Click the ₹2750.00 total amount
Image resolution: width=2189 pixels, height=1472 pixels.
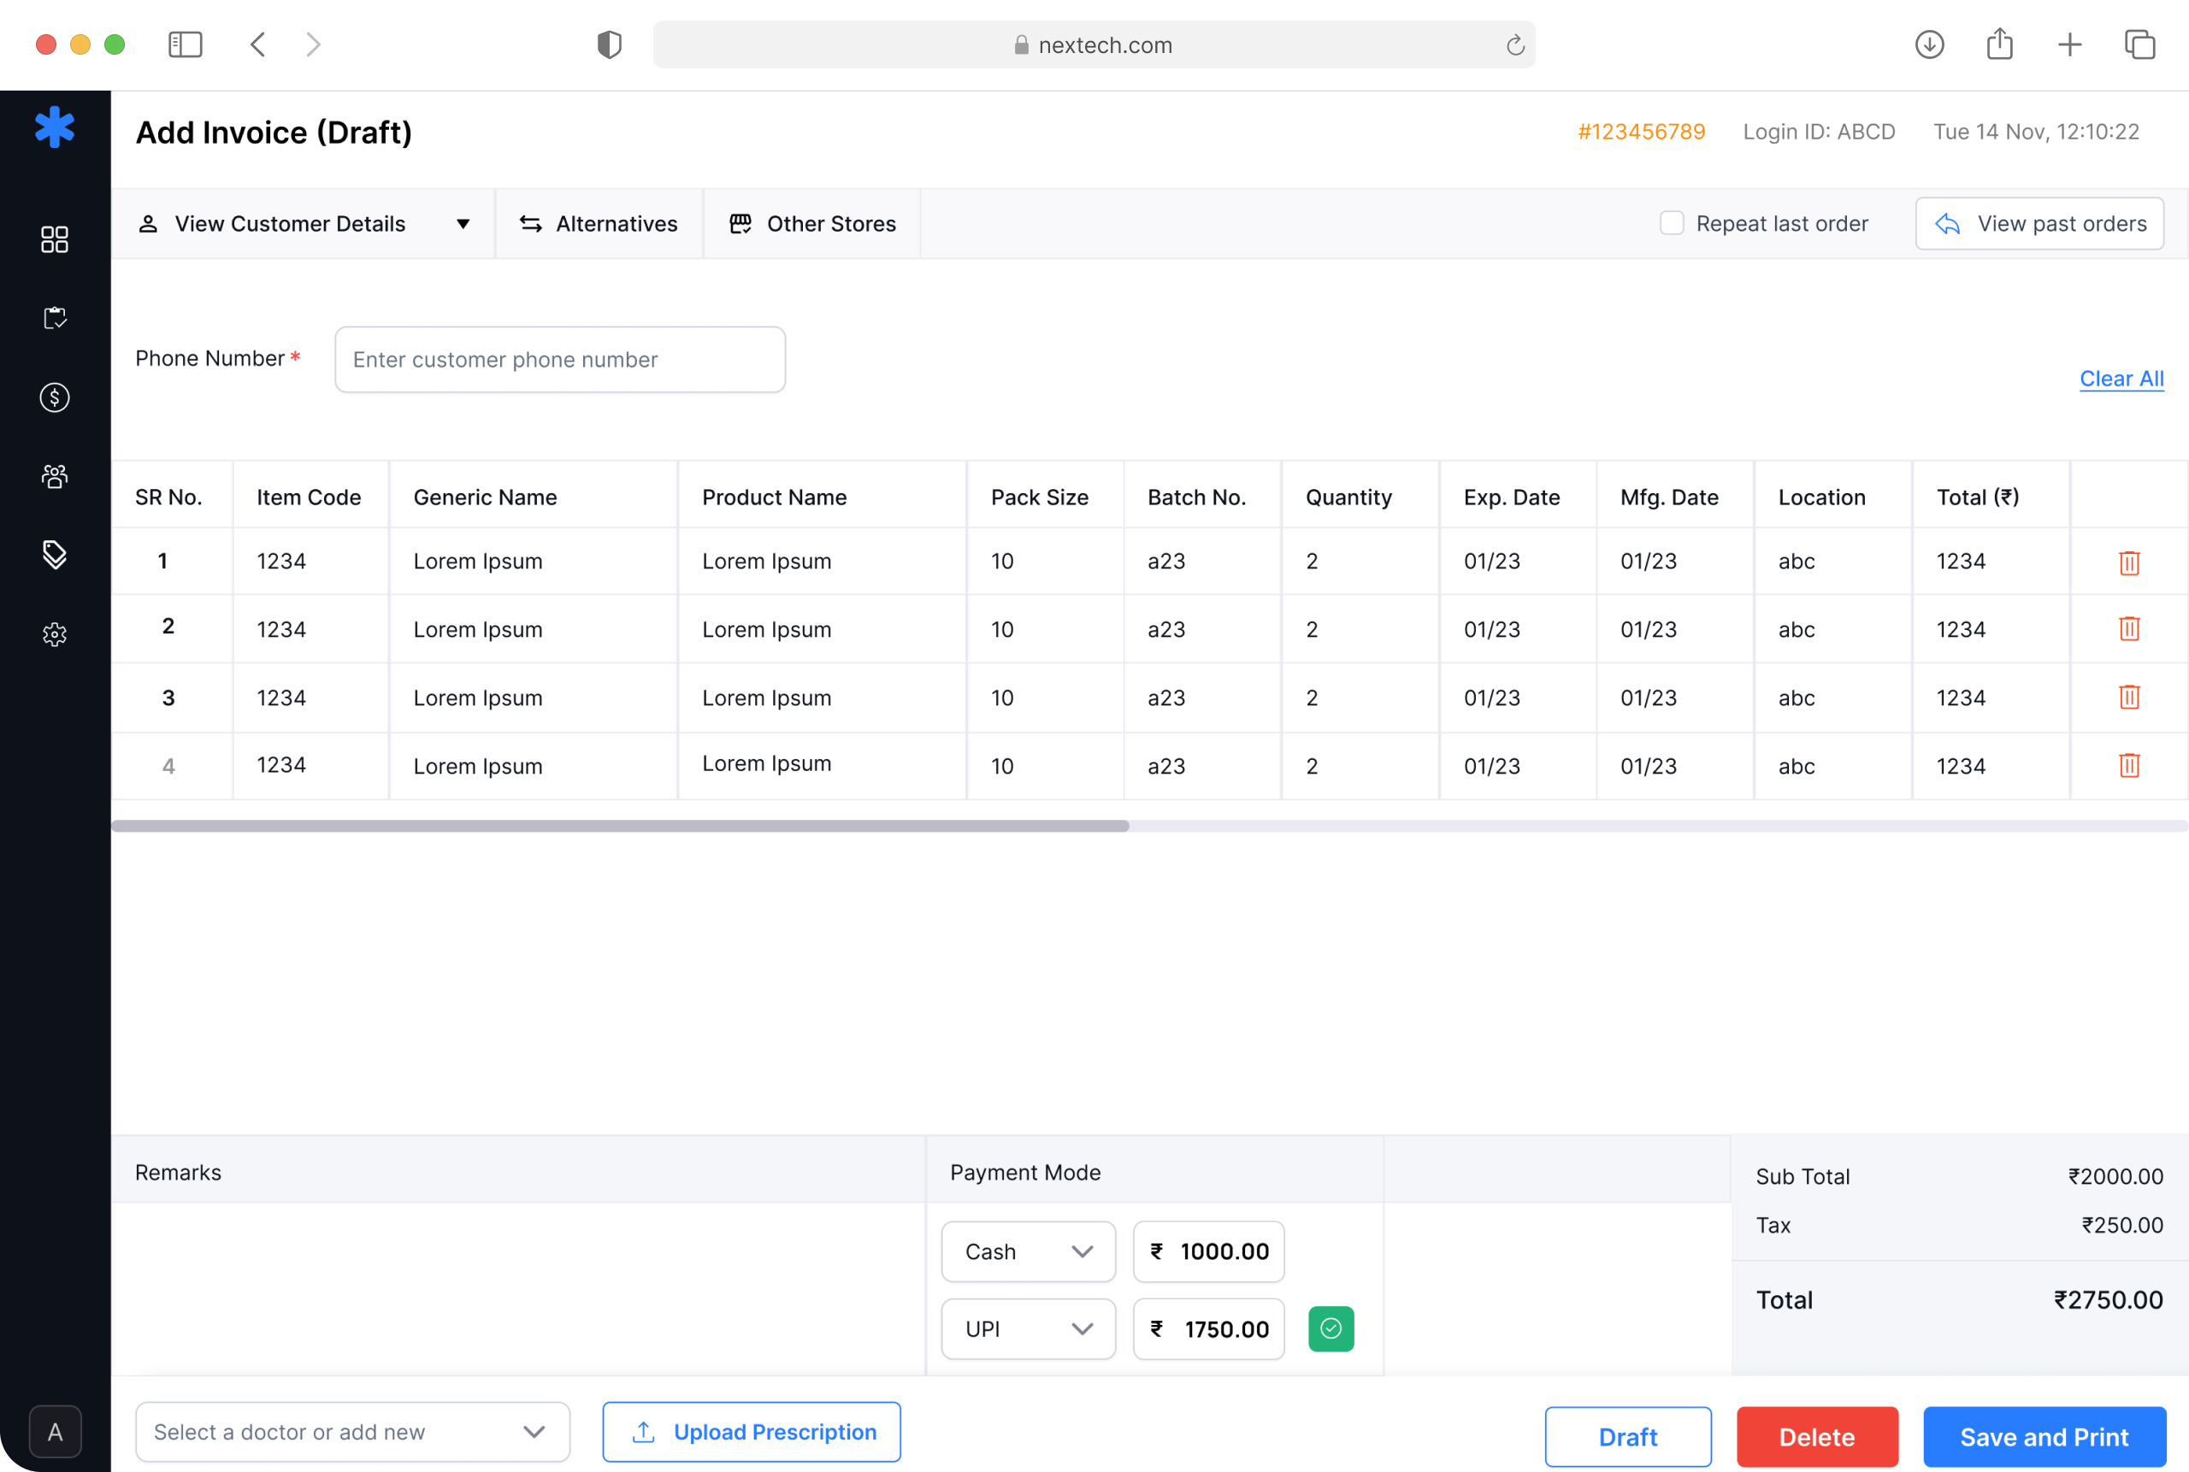click(2109, 1300)
